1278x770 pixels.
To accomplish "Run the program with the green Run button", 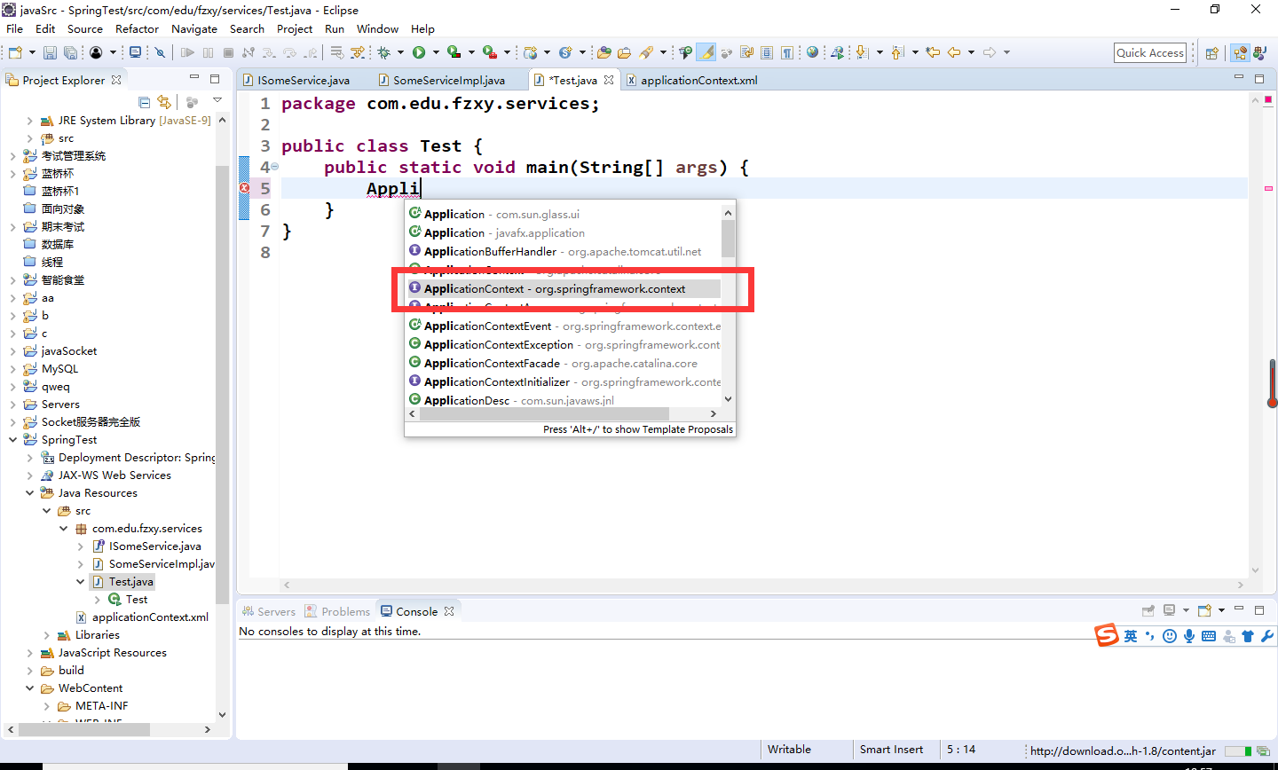I will coord(419,53).
